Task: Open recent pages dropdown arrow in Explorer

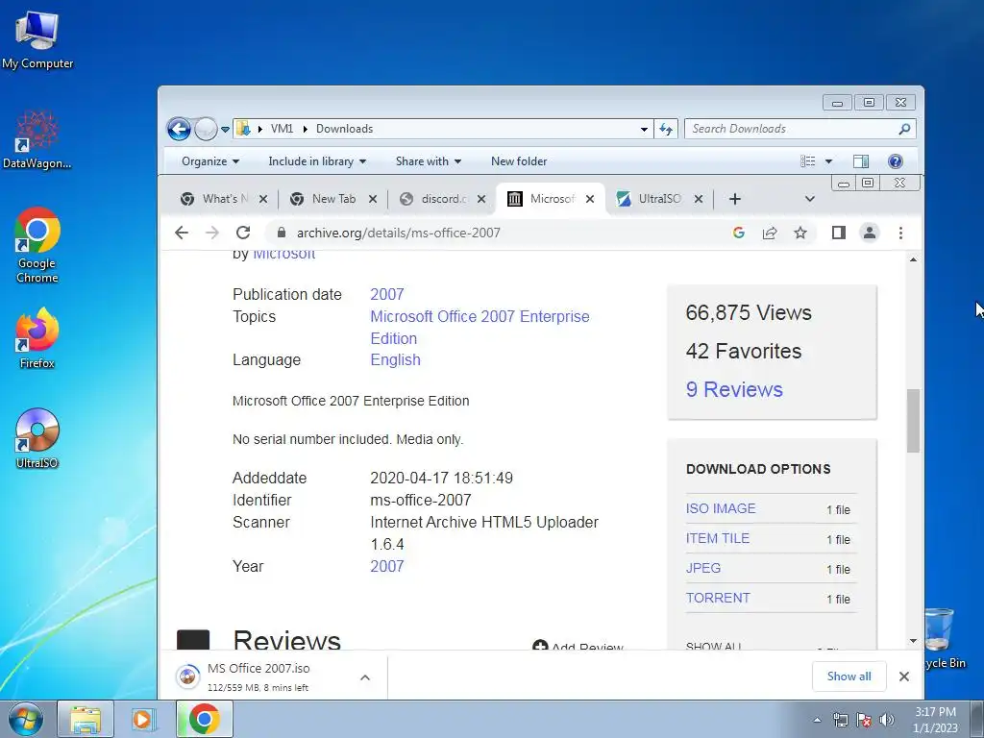Action: pos(225,130)
